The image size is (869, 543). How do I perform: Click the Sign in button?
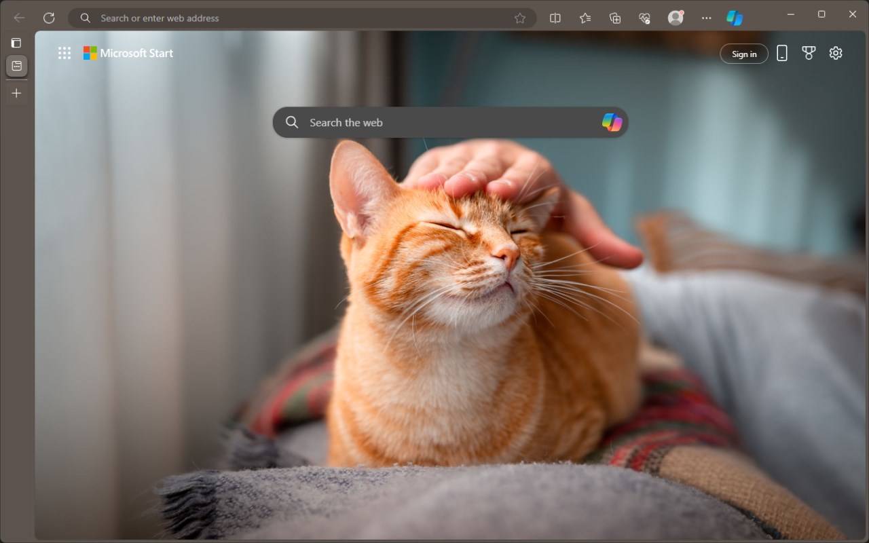click(744, 54)
